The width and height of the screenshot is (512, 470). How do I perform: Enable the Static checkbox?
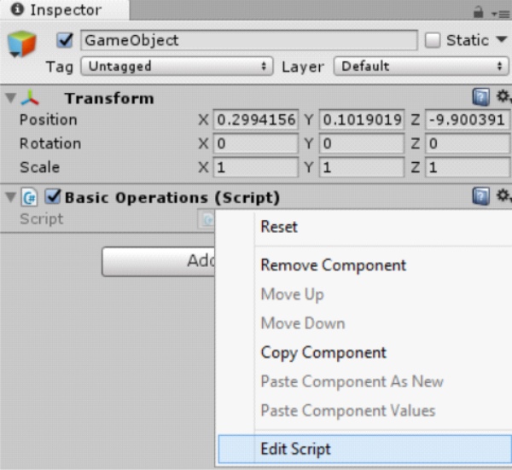pyautogui.click(x=433, y=40)
